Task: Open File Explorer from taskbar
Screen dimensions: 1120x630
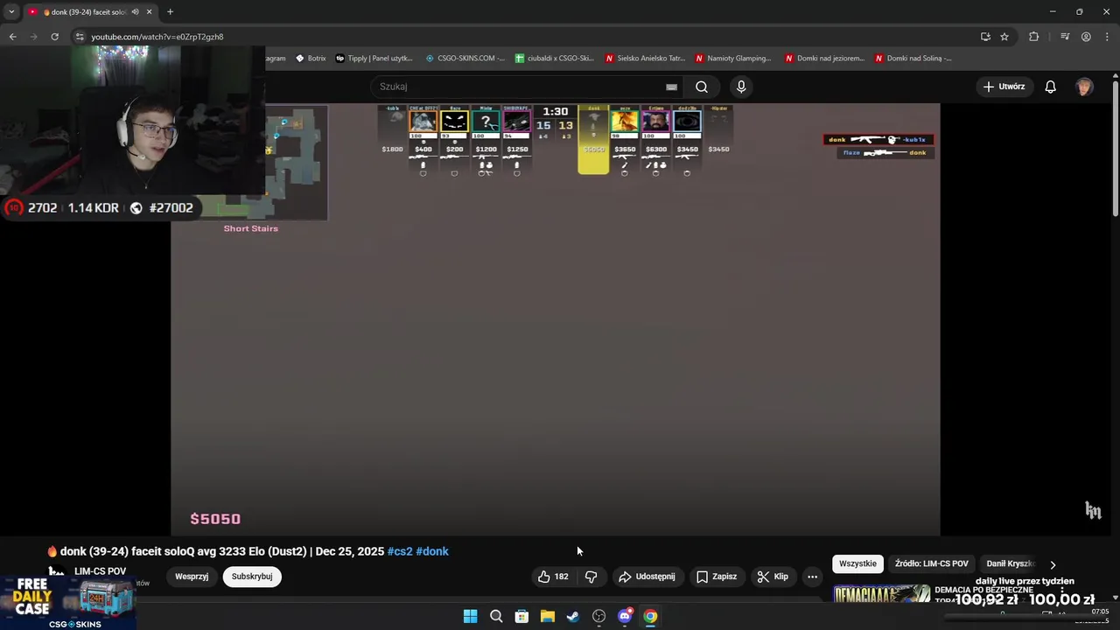Action: click(x=548, y=616)
